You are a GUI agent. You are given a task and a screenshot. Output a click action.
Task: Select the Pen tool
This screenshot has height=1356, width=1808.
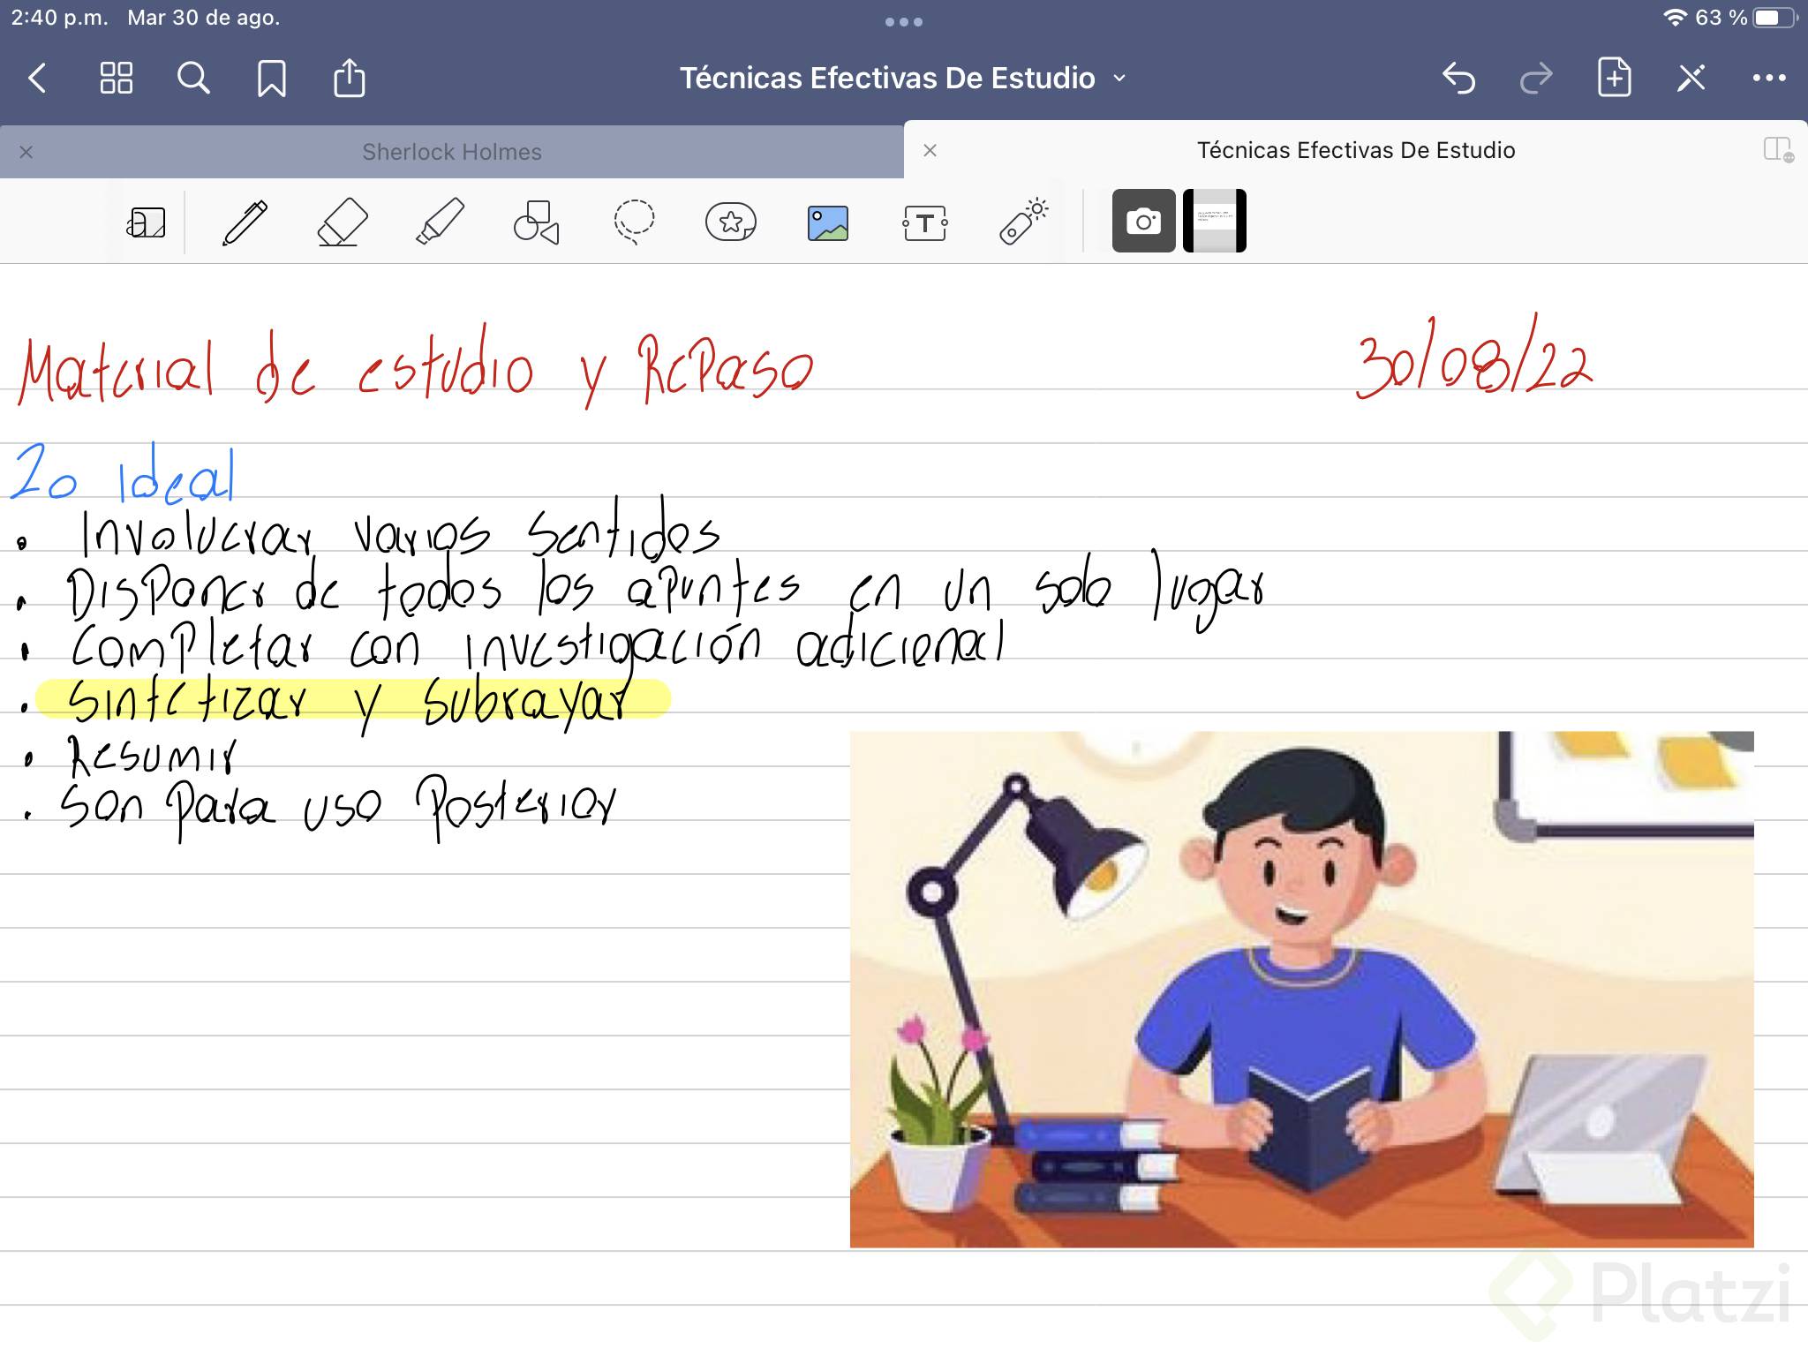[245, 222]
